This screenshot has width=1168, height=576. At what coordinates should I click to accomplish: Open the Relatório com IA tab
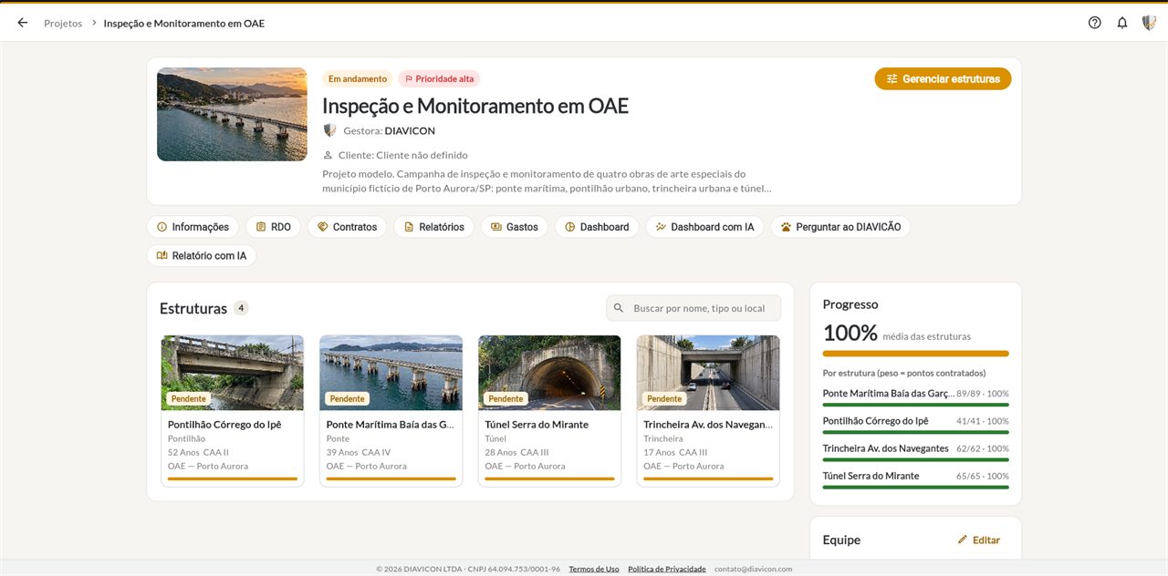point(202,256)
